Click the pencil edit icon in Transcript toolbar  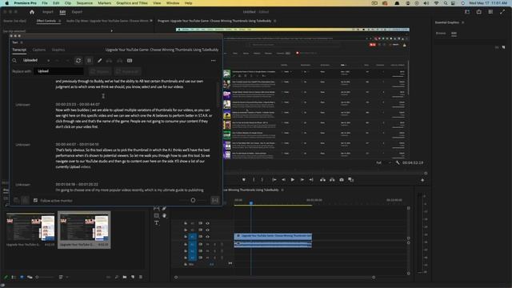(99, 61)
